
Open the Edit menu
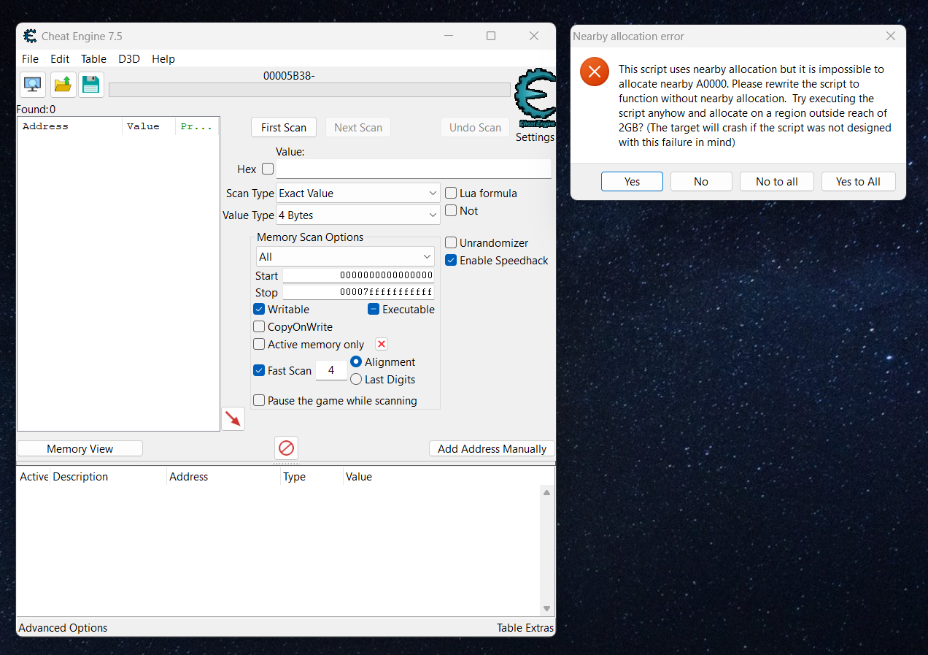point(60,58)
